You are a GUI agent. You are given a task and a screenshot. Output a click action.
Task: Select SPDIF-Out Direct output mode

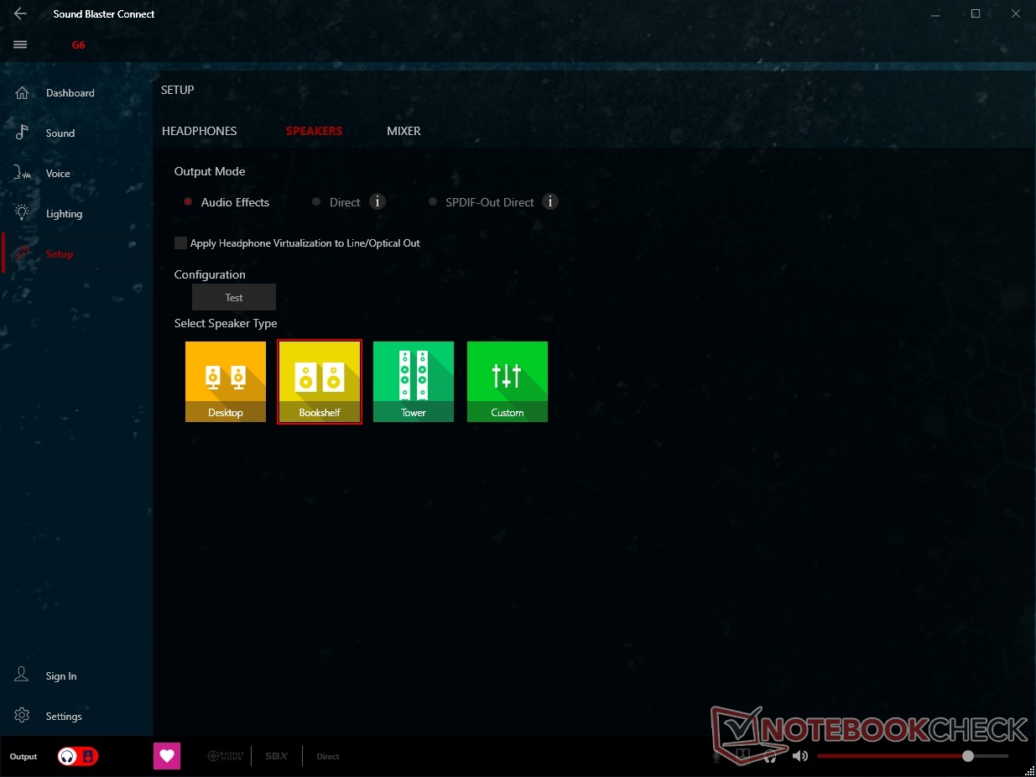(x=481, y=202)
